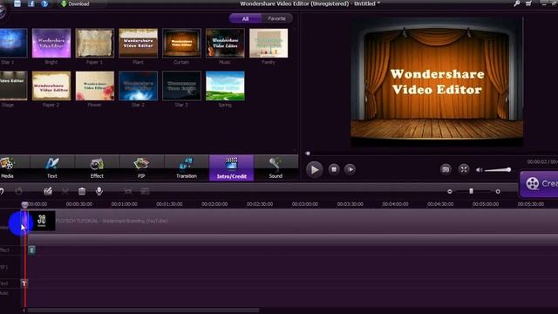
Task: Pick the Family intro template
Action: click(269, 43)
